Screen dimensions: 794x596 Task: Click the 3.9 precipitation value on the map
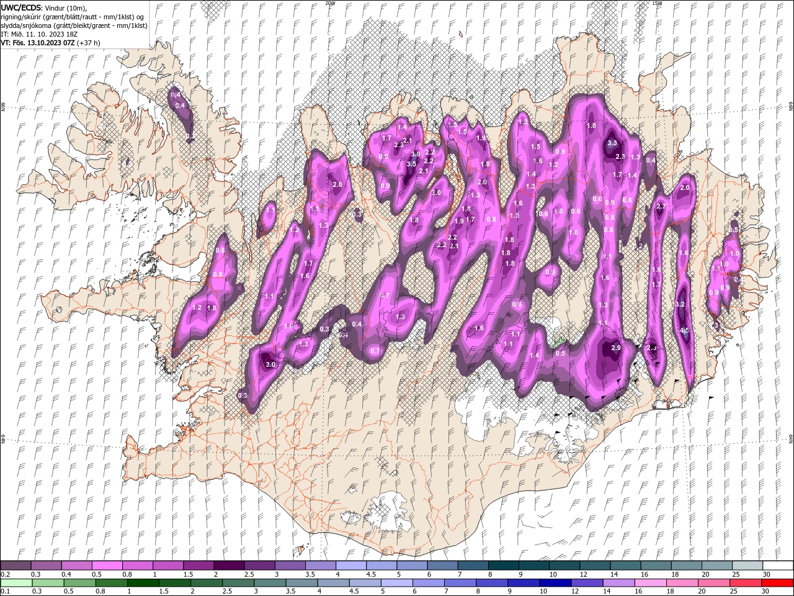click(x=416, y=154)
